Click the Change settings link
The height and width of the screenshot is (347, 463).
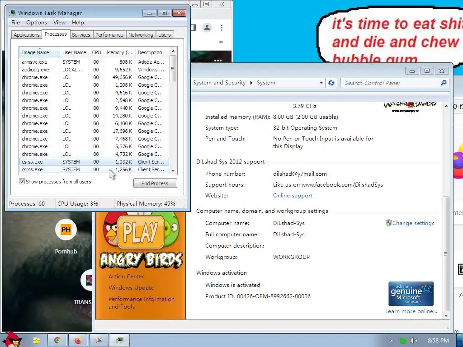click(x=413, y=223)
